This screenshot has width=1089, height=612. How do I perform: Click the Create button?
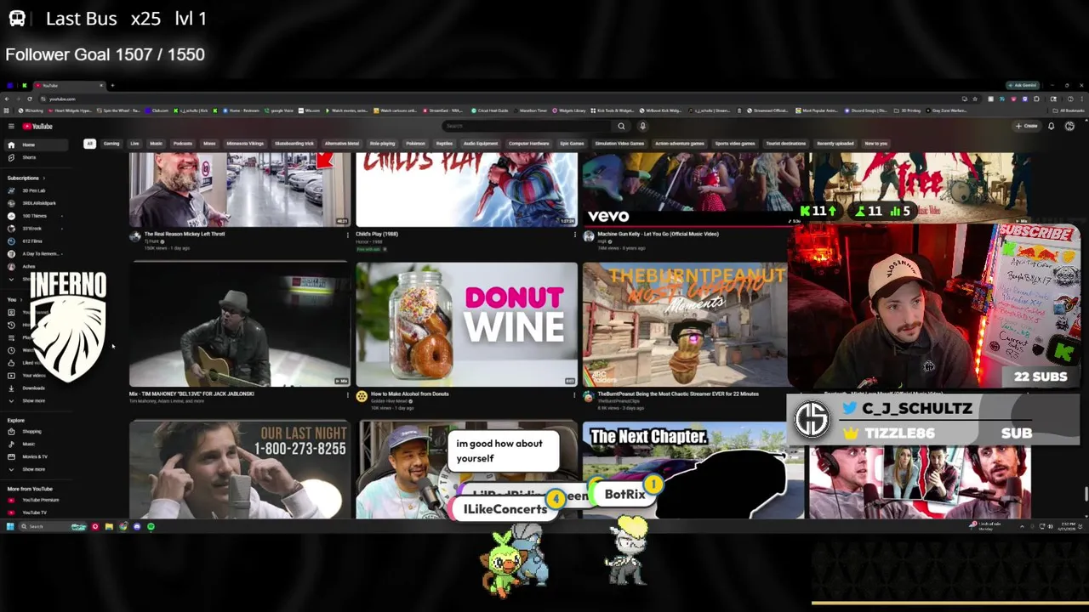tap(1026, 126)
